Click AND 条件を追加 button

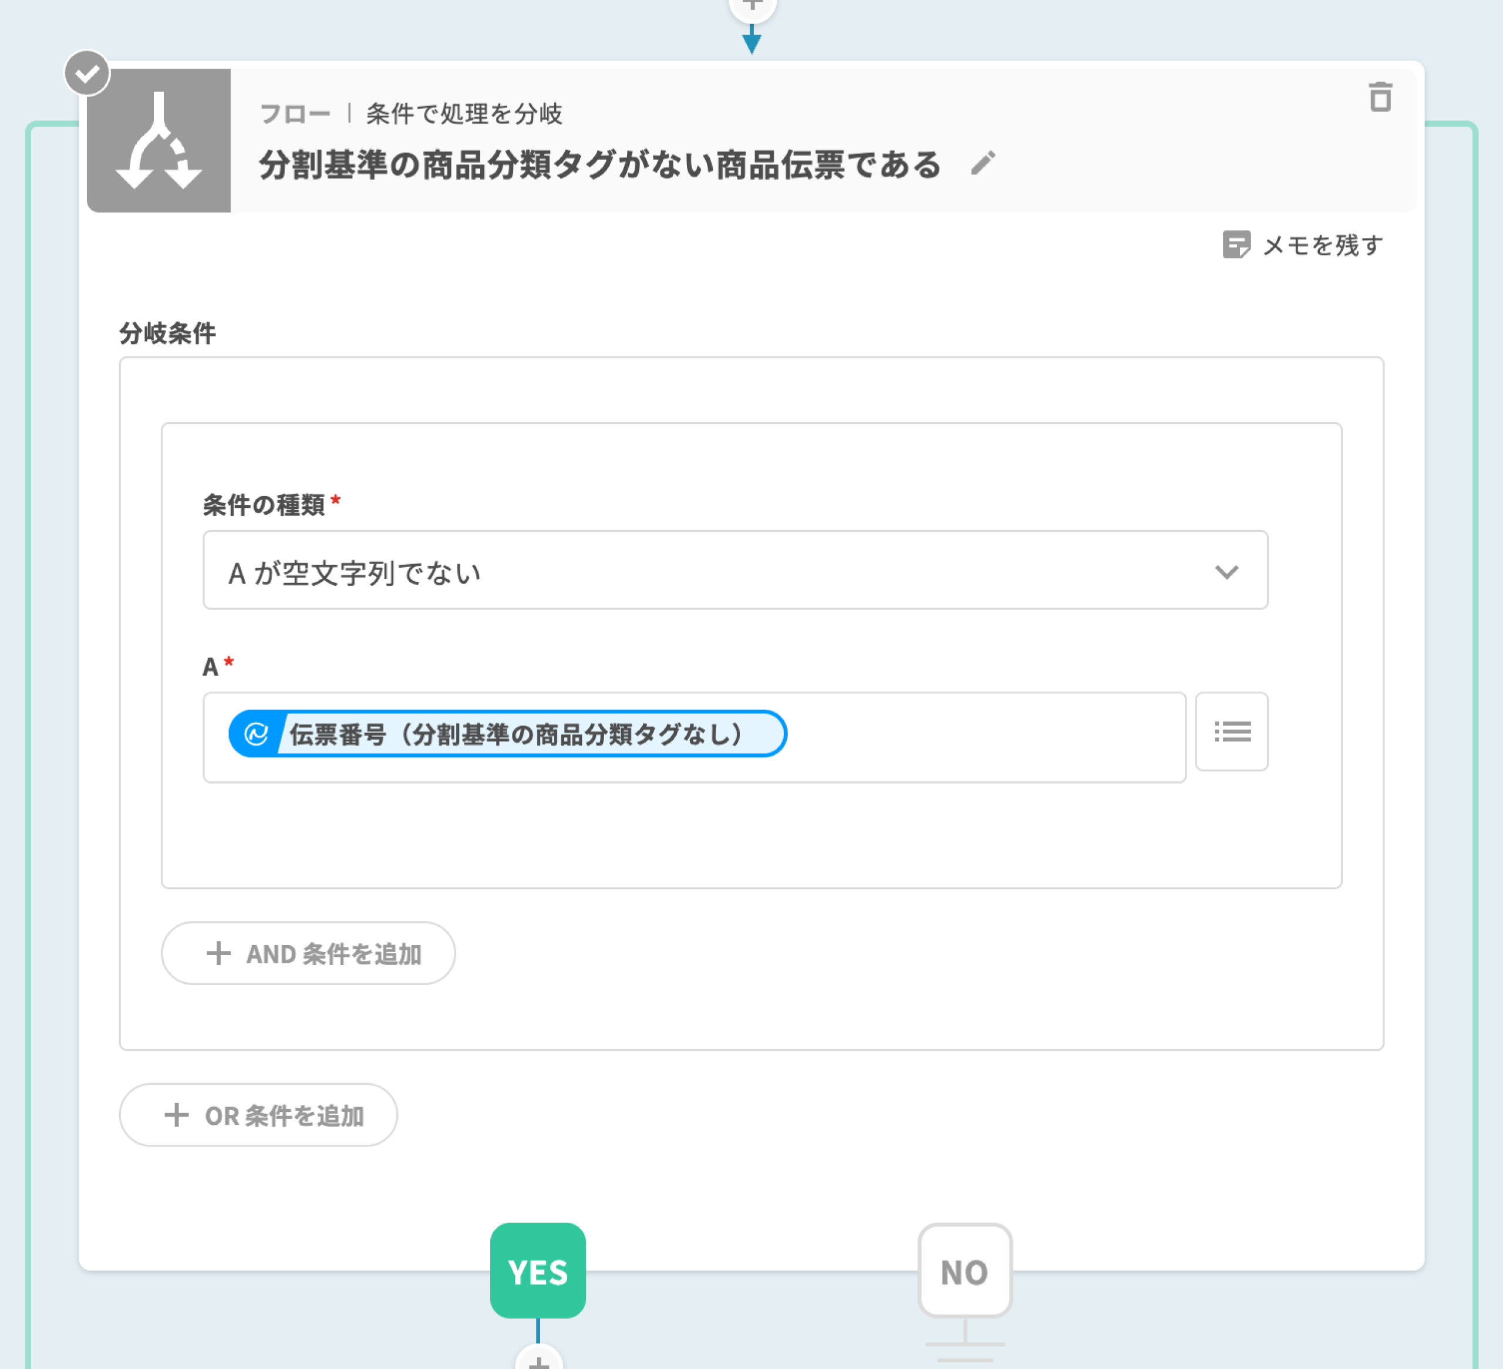(x=308, y=953)
